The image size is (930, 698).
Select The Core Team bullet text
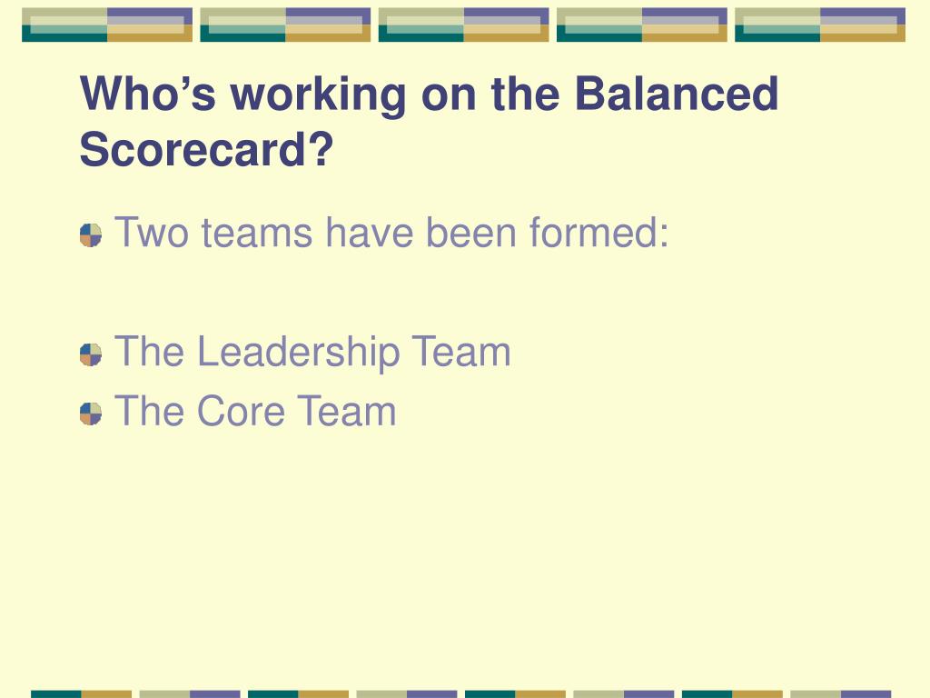tap(255, 412)
